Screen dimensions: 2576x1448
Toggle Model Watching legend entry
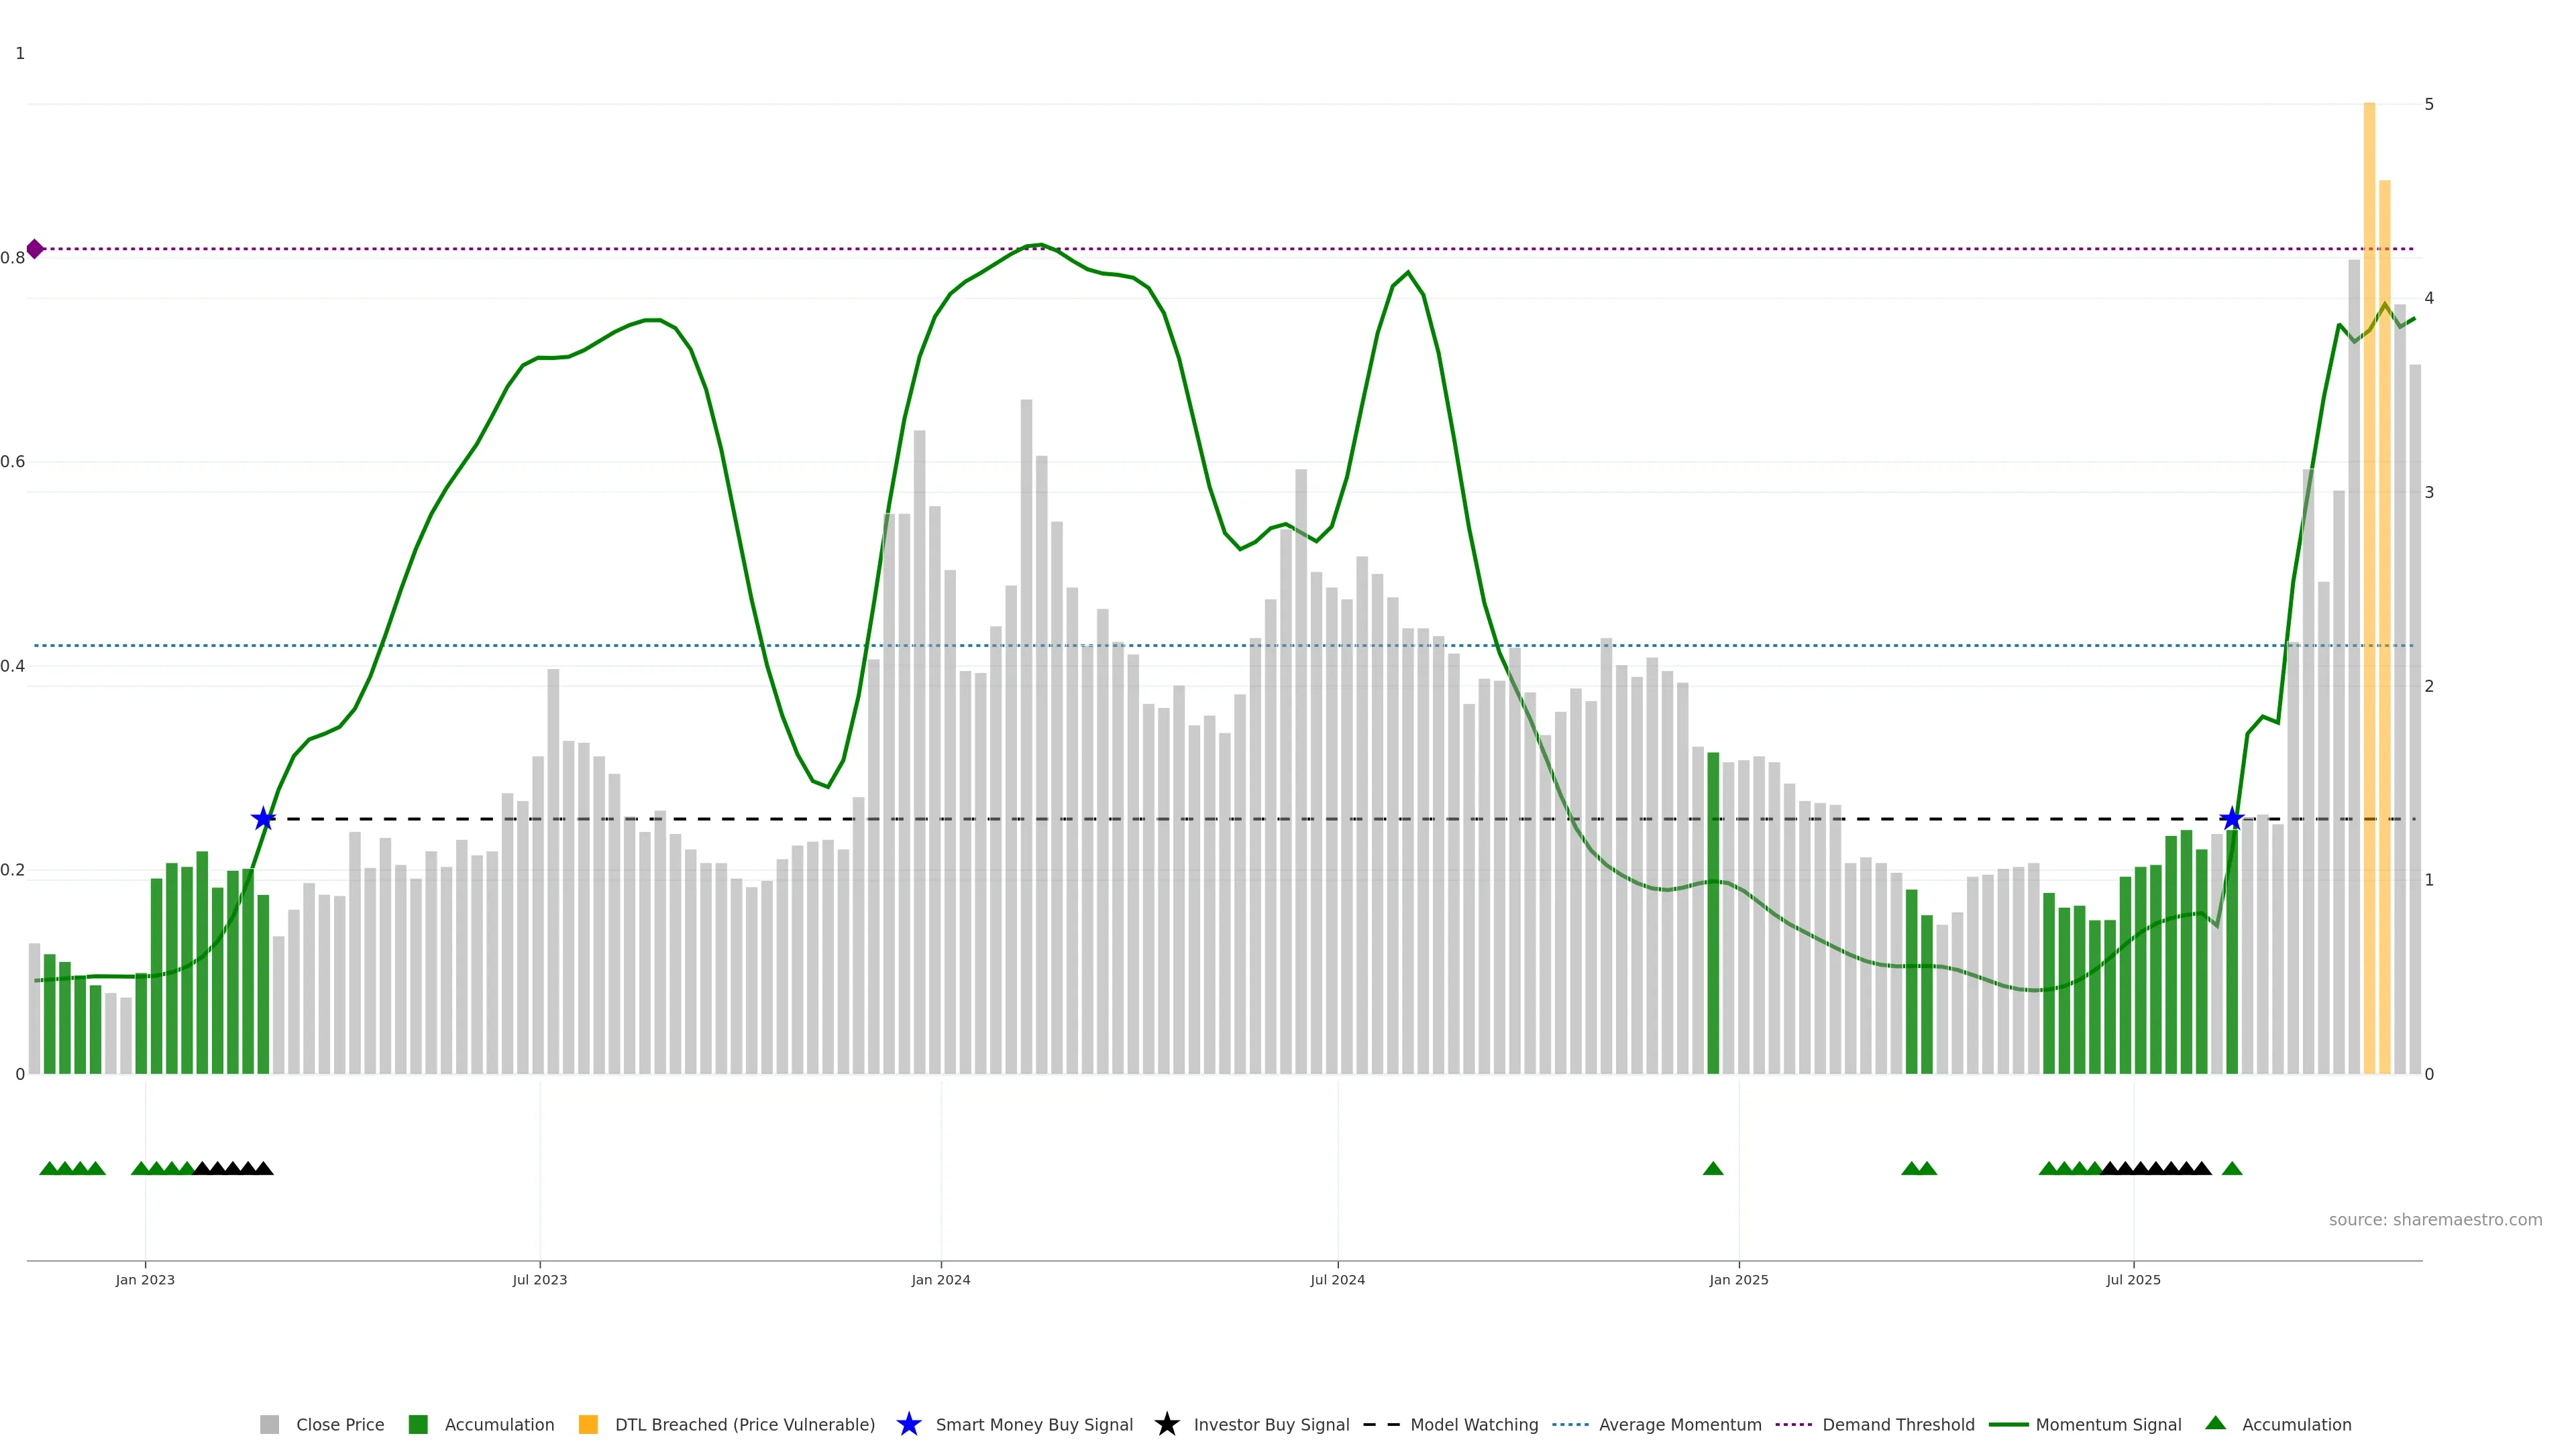[x=1474, y=1425]
